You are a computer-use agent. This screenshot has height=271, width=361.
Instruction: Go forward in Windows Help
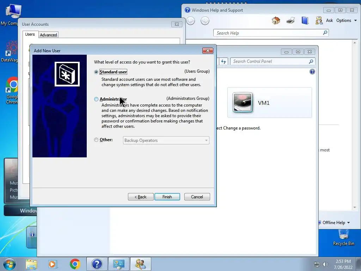pyautogui.click(x=205, y=21)
